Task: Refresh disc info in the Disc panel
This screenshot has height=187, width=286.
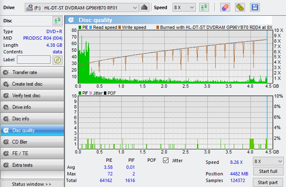Action: (x=57, y=21)
